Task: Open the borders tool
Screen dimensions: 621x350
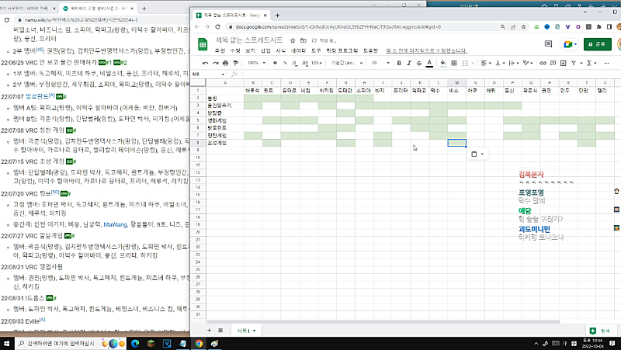Action: (x=454, y=63)
